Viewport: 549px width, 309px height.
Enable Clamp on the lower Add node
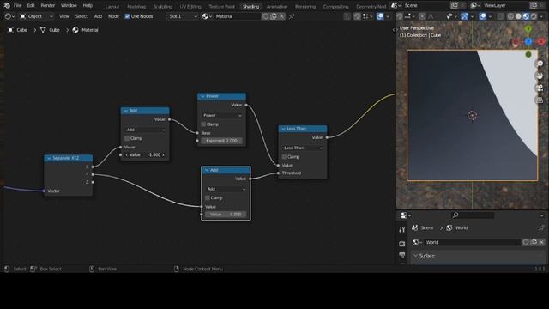(208, 198)
